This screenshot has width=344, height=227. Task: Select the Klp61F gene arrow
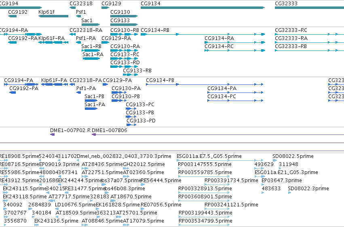[53, 16]
